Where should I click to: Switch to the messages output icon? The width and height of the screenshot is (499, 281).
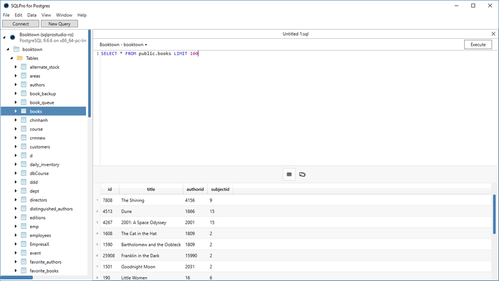(303, 174)
